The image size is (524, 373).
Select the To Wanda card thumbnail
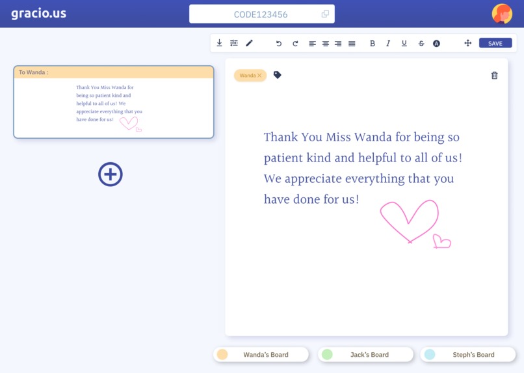(114, 102)
